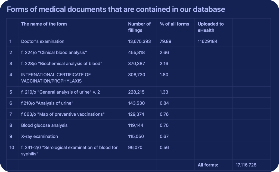This screenshot has height=172, width=279.
Task: Select the "Doctor's examination" row name
Action: (x=43, y=41)
